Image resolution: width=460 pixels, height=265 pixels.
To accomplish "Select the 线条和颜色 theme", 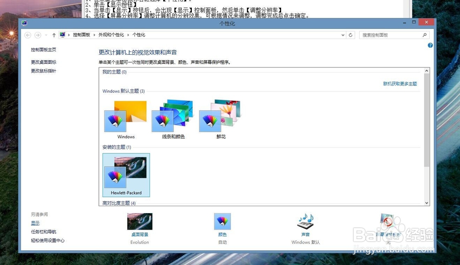I will tap(173, 120).
